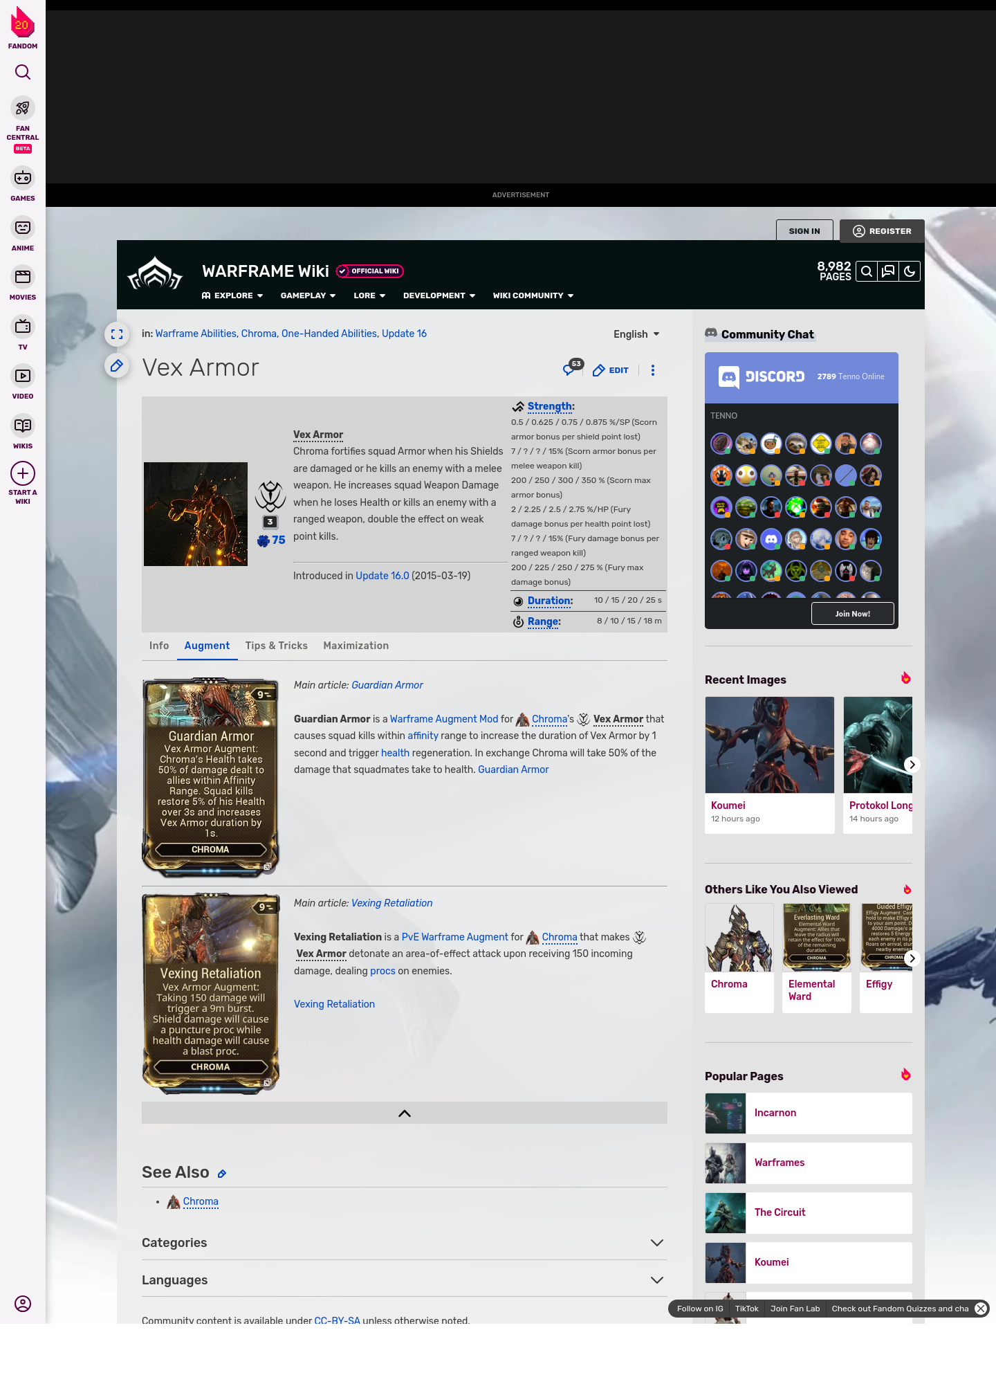Viewport: 996px width, 1384px height.
Task: Open the user profile icon in sidebar
Action: click(x=23, y=1304)
